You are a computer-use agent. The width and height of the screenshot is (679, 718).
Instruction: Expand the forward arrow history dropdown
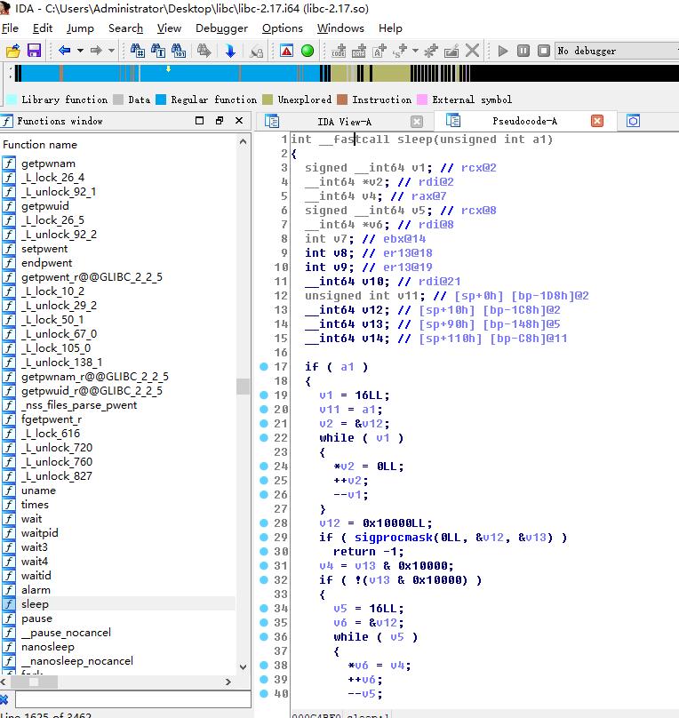111,51
